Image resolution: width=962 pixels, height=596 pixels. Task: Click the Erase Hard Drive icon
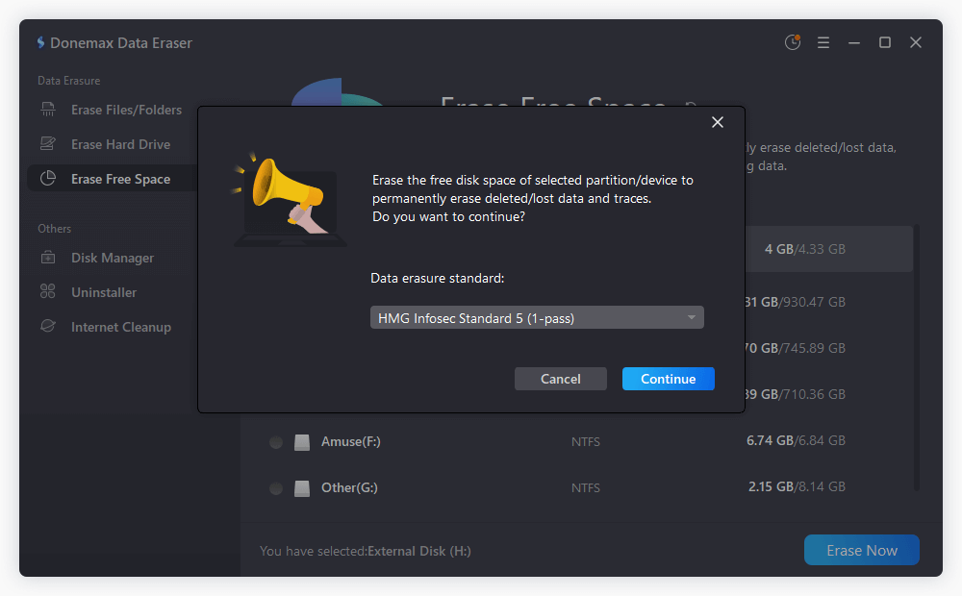[48, 144]
